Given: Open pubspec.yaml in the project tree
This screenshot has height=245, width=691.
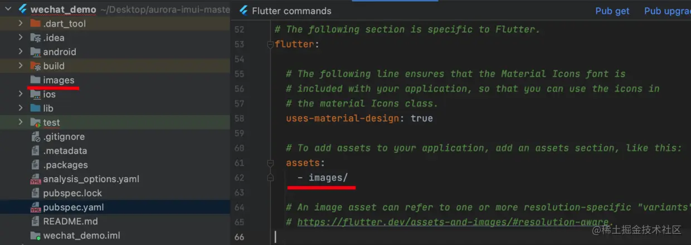Looking at the screenshot, I should 74,207.
